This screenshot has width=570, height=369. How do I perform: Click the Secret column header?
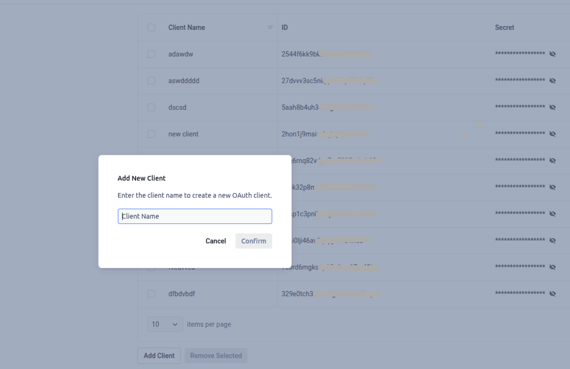pyautogui.click(x=504, y=27)
